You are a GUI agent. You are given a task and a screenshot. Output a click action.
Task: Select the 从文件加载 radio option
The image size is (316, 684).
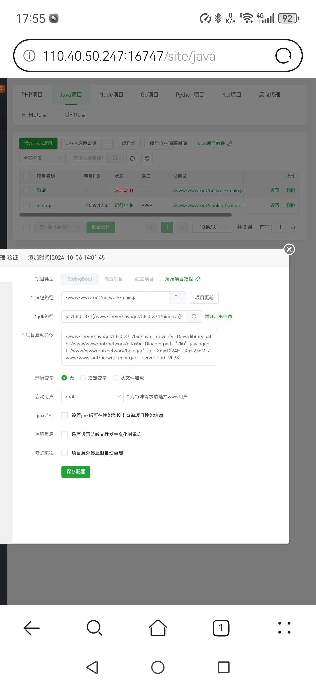pos(115,378)
